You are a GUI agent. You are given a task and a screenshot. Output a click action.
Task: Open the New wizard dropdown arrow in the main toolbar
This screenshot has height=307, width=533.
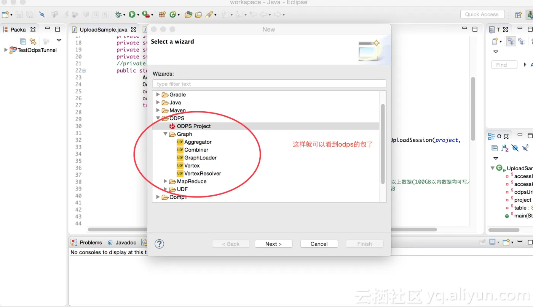(11, 15)
